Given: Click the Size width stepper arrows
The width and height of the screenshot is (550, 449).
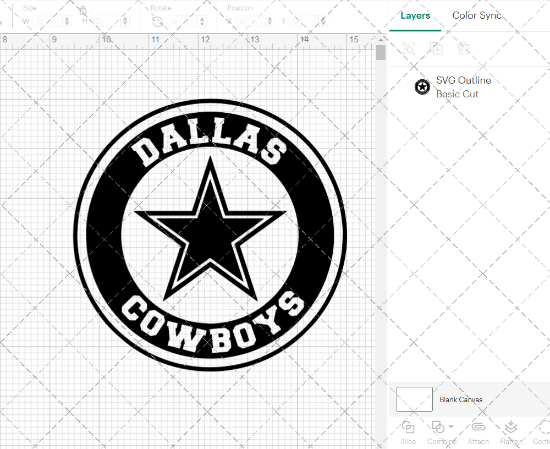Looking at the screenshot, I should [x=67, y=20].
